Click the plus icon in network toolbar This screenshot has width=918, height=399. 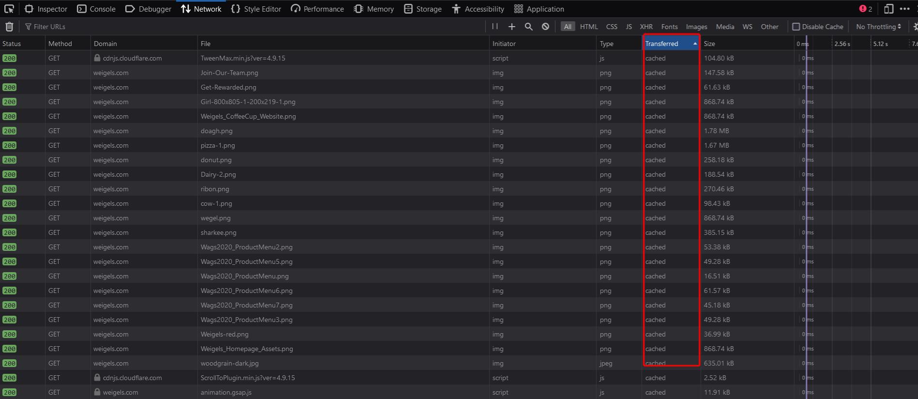click(x=512, y=27)
